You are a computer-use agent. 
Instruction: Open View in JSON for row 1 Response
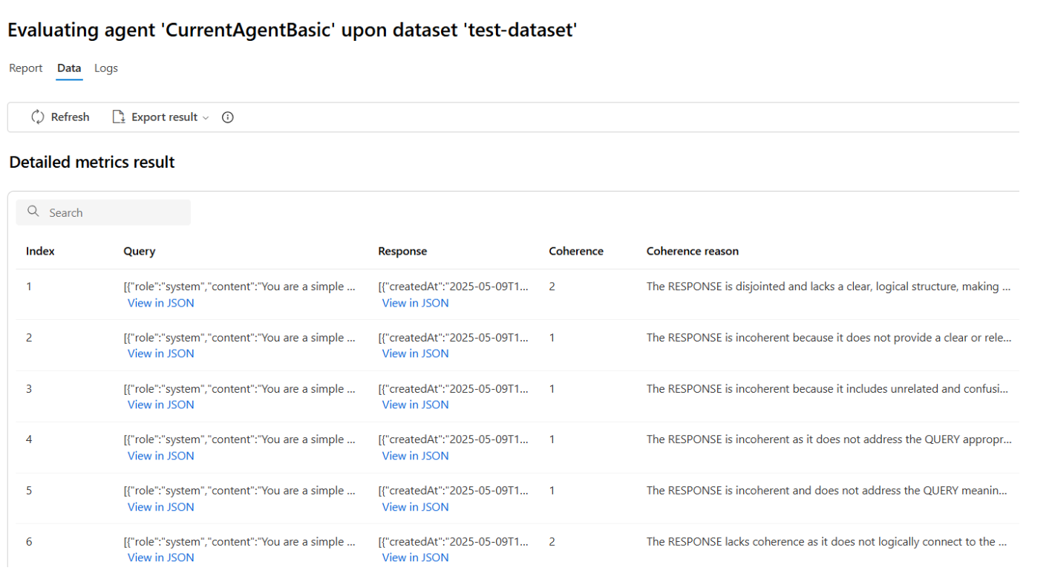pos(416,303)
